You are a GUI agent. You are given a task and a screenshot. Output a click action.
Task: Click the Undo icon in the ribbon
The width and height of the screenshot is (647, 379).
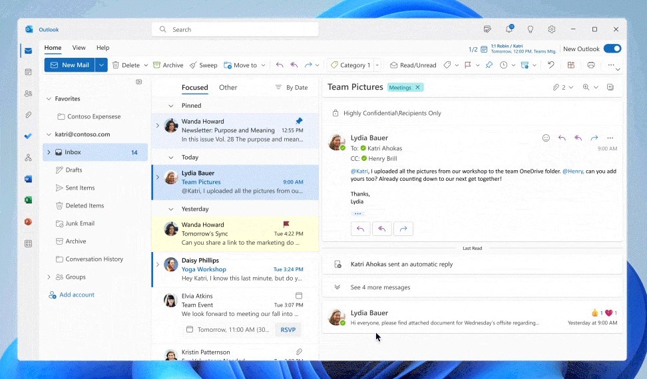click(x=550, y=65)
